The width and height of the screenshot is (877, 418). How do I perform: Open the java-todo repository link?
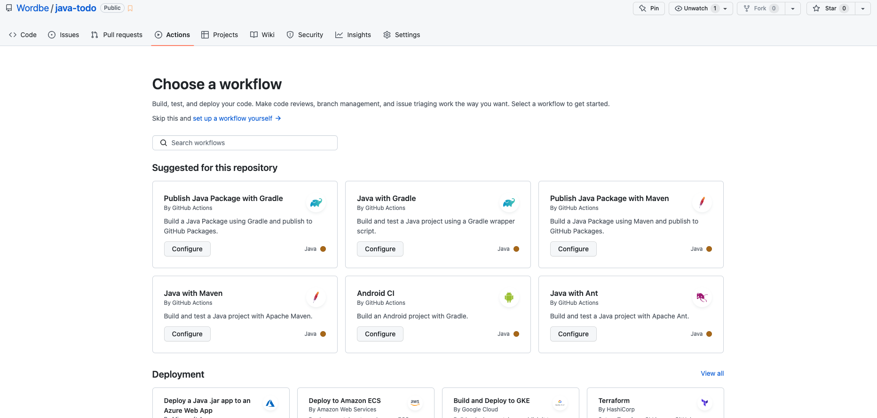[x=76, y=8]
